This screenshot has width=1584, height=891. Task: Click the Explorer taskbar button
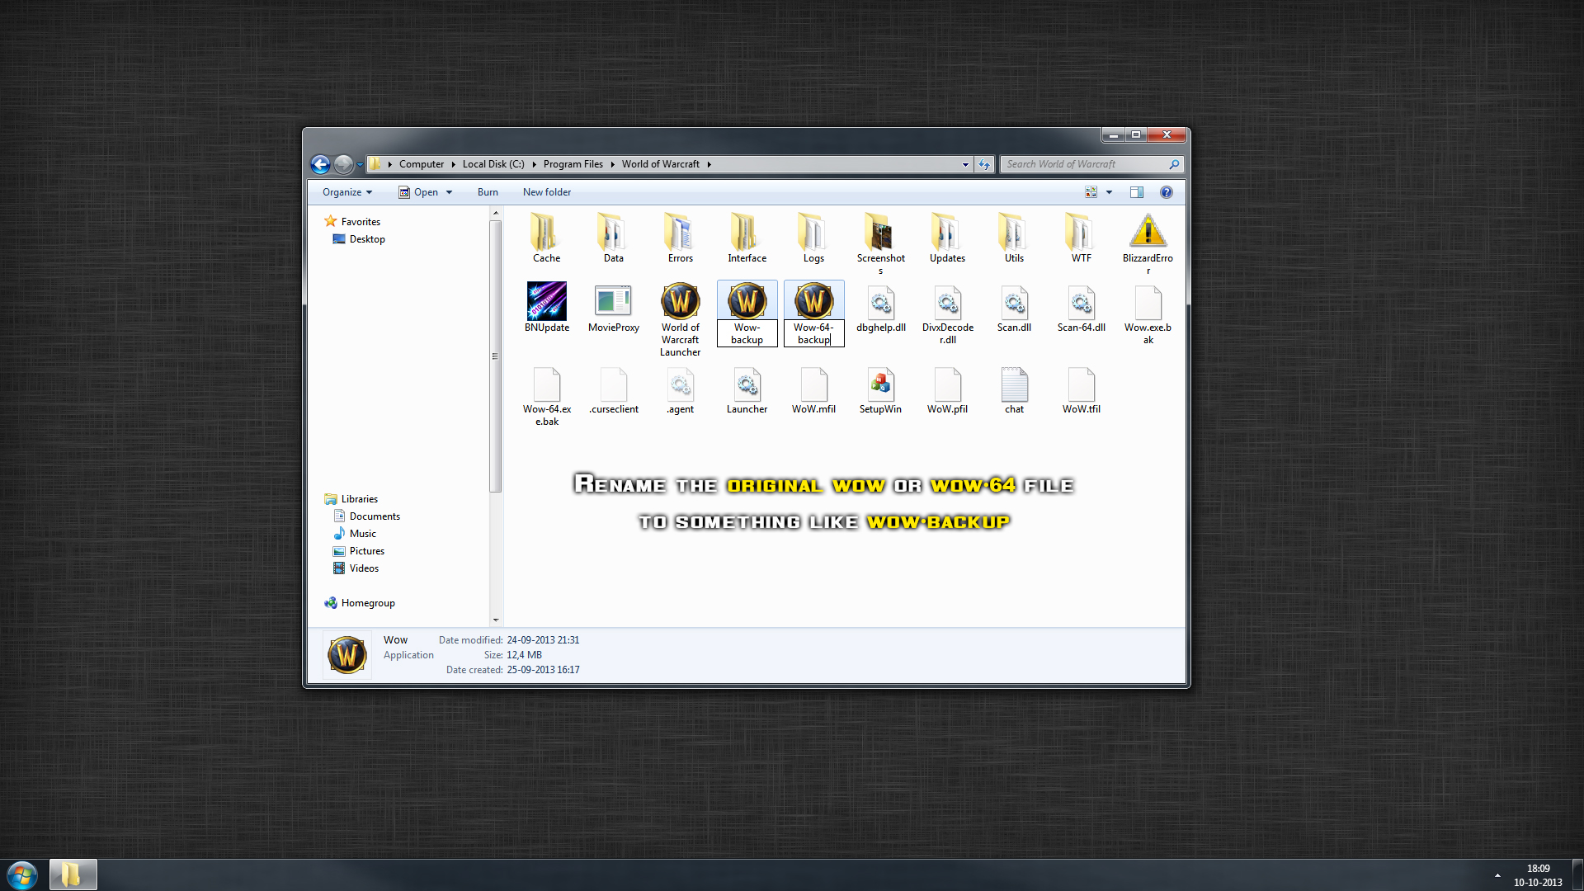click(73, 874)
